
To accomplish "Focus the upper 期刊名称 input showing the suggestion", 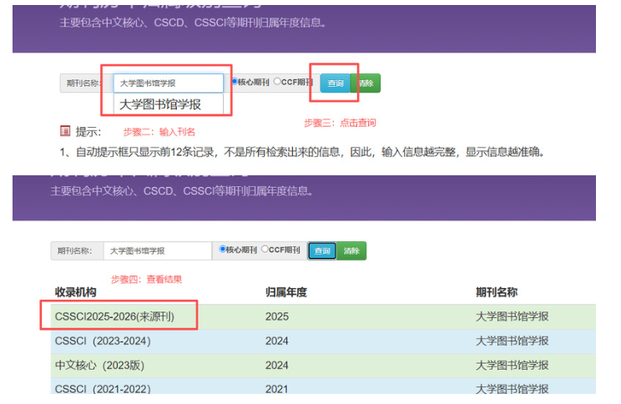I will point(169,83).
